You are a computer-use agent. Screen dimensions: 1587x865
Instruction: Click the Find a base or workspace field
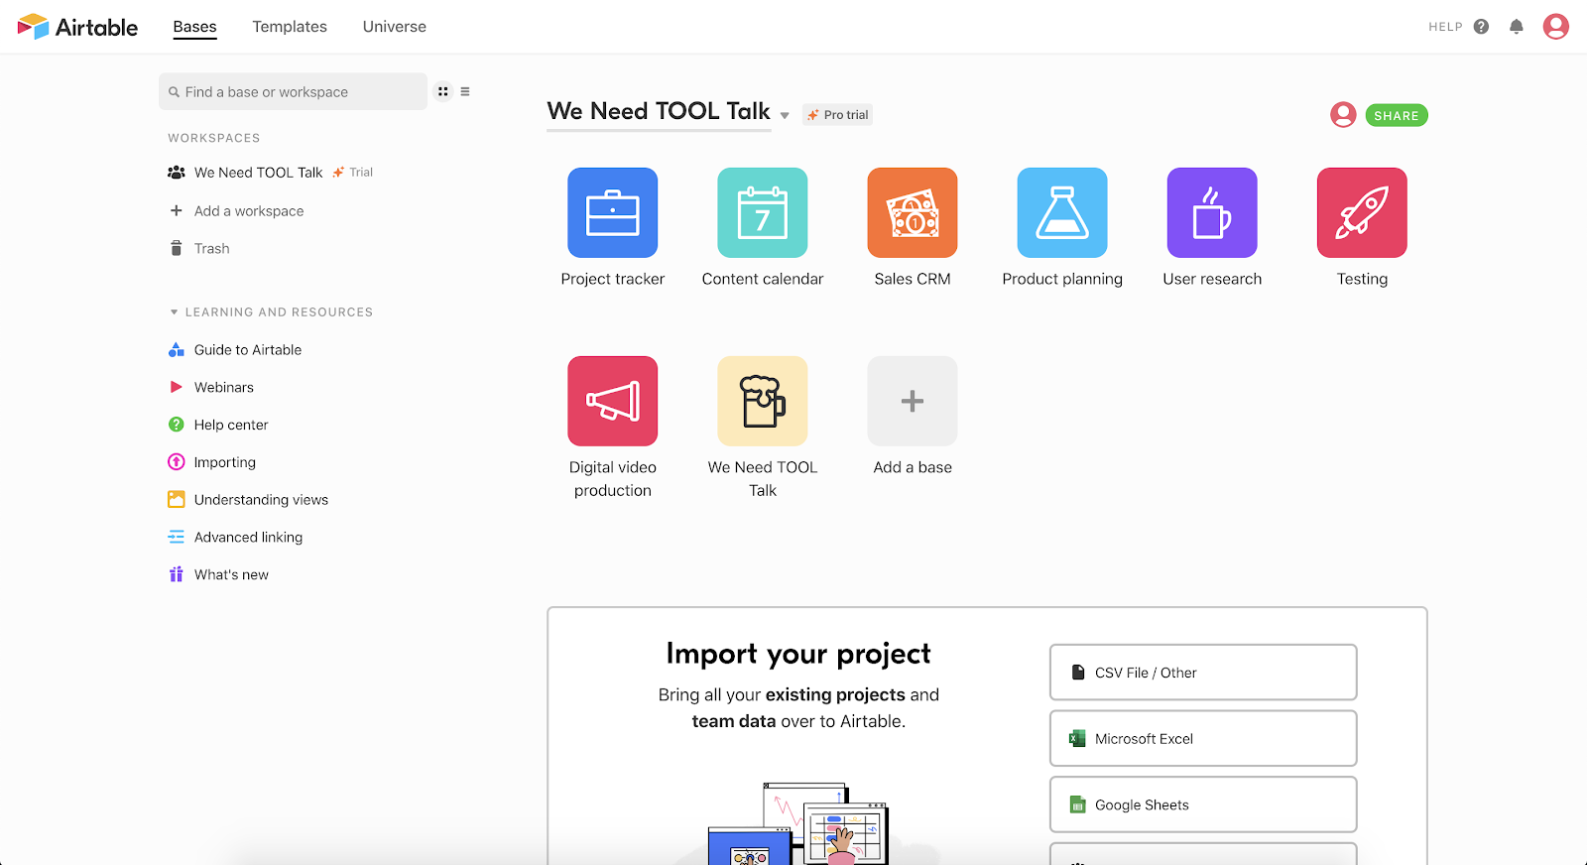pyautogui.click(x=293, y=91)
